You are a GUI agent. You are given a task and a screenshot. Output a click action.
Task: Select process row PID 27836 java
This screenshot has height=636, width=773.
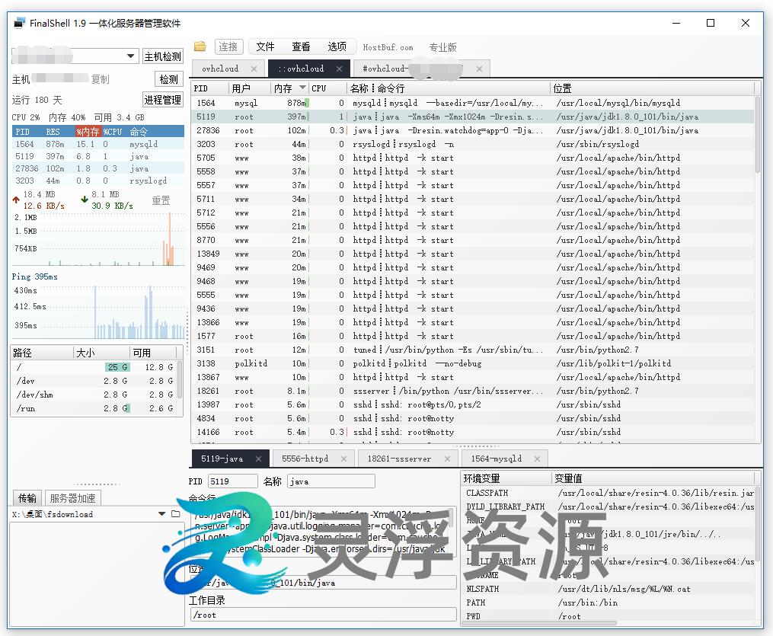pyautogui.click(x=472, y=130)
